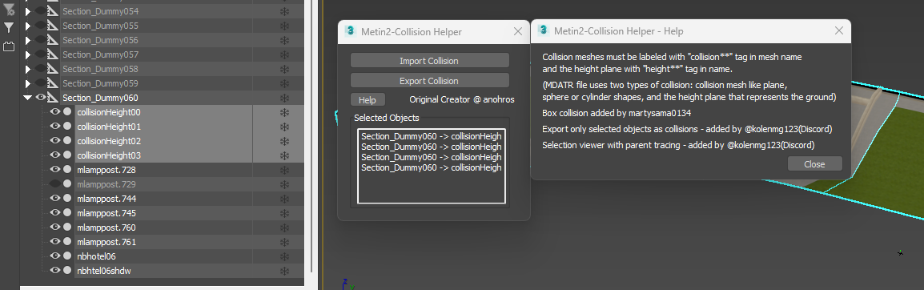Click helper icon of Section_Dummy060
Image resolution: width=924 pixels, height=290 pixels.
tap(53, 98)
